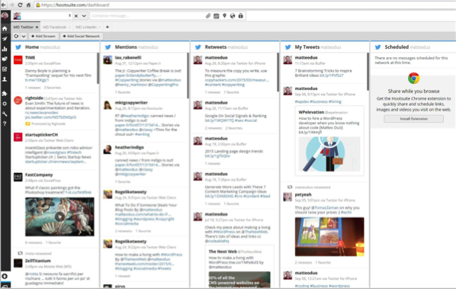Click the globe targeting icon in composer

233,16
